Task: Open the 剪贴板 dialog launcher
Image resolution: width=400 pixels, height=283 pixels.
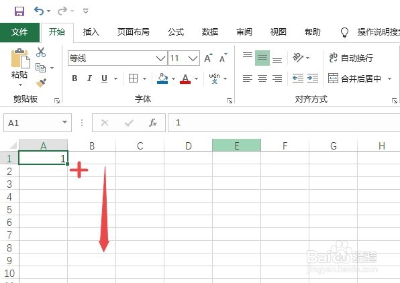Action: point(57,101)
